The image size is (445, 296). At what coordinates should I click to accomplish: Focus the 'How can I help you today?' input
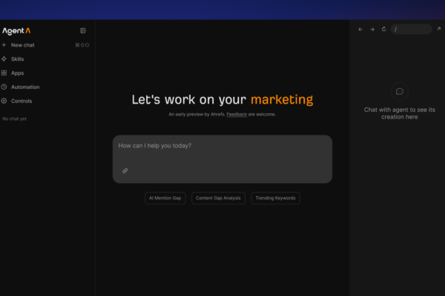[x=222, y=159]
